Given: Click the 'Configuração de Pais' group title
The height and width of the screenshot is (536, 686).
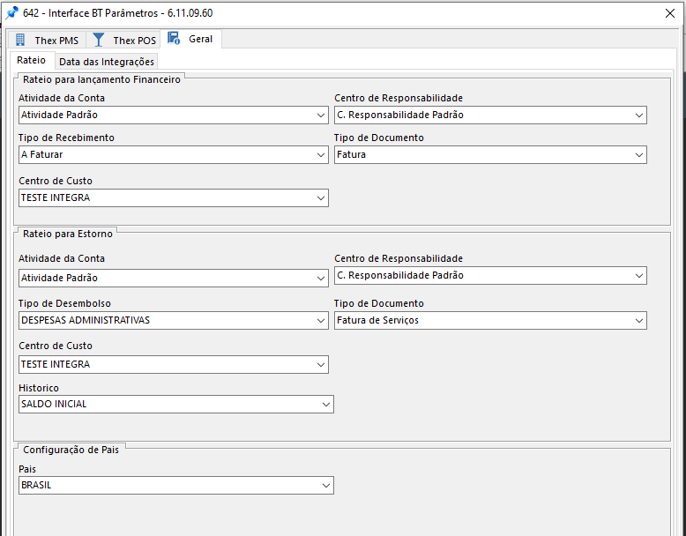Looking at the screenshot, I should pos(71,450).
